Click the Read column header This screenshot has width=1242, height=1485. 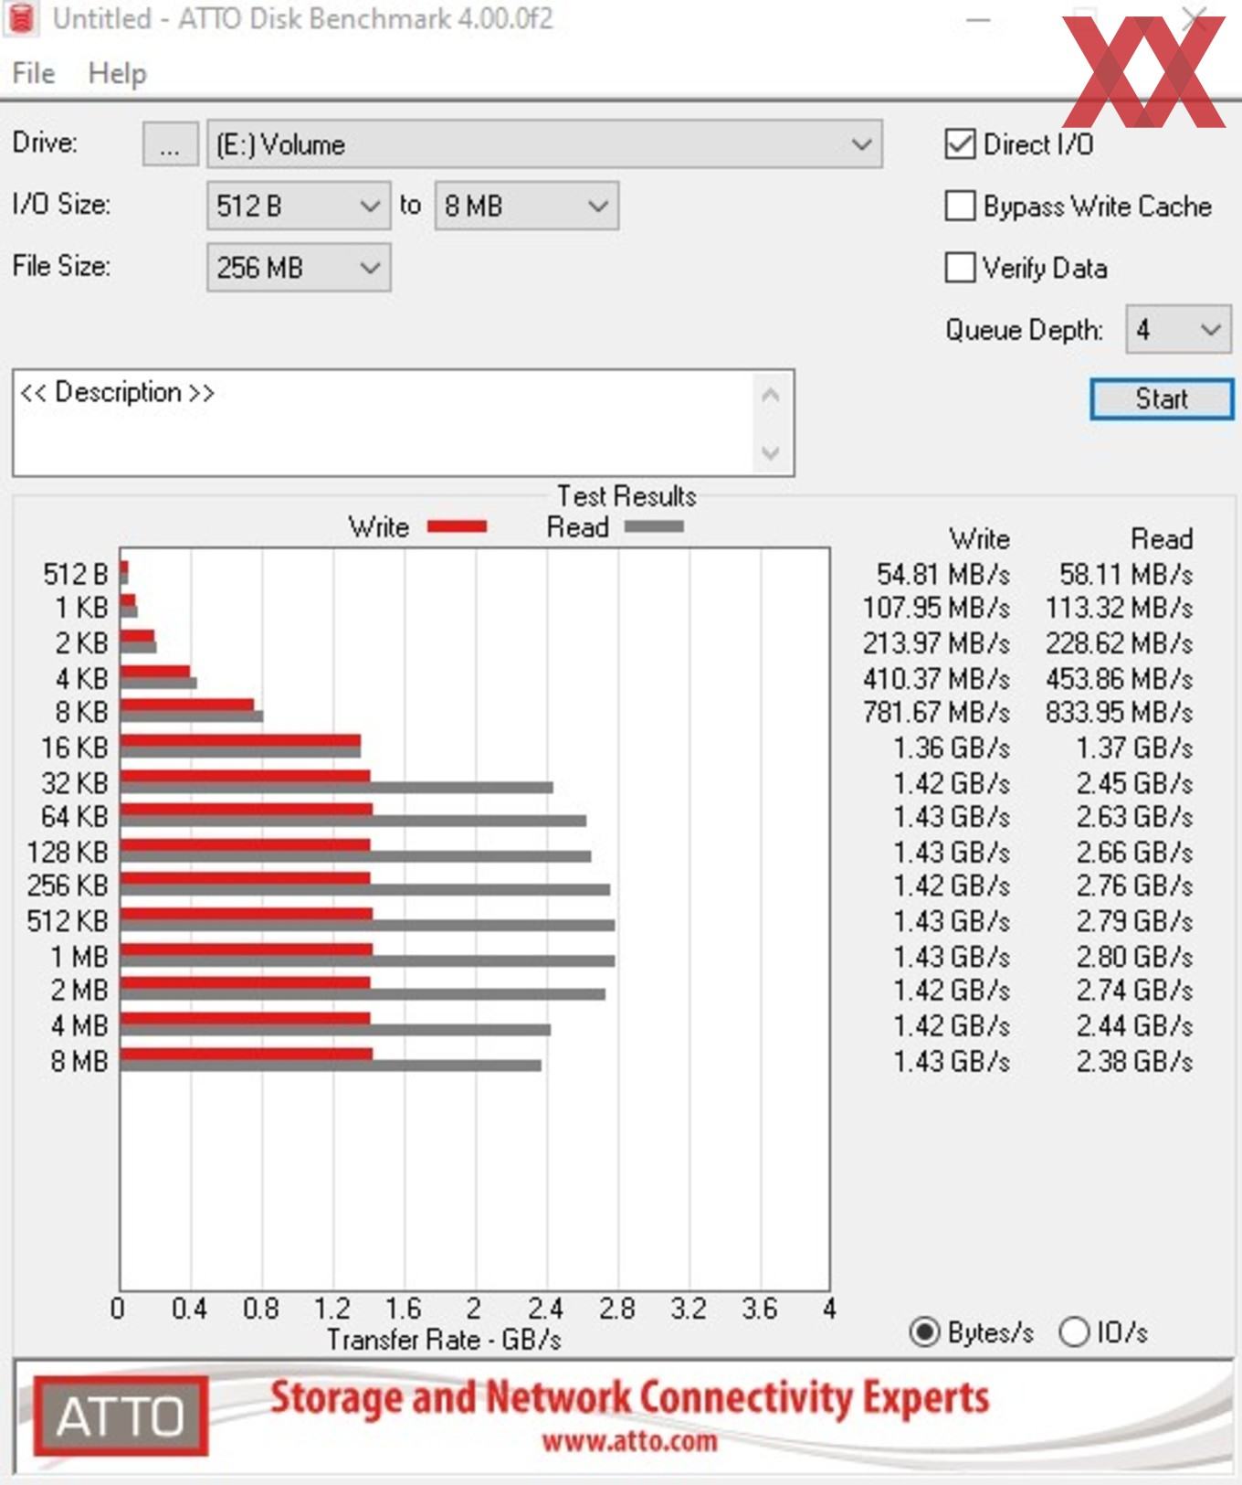pyautogui.click(x=1162, y=538)
